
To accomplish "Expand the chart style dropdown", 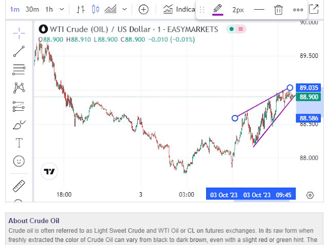I will [124, 9].
